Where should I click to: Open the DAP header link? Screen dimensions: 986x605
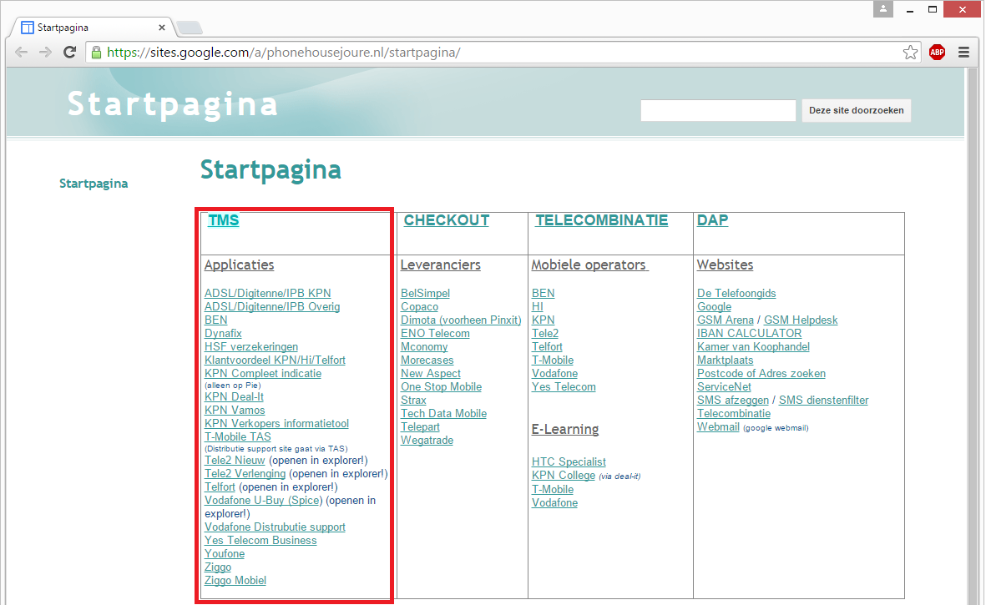712,220
